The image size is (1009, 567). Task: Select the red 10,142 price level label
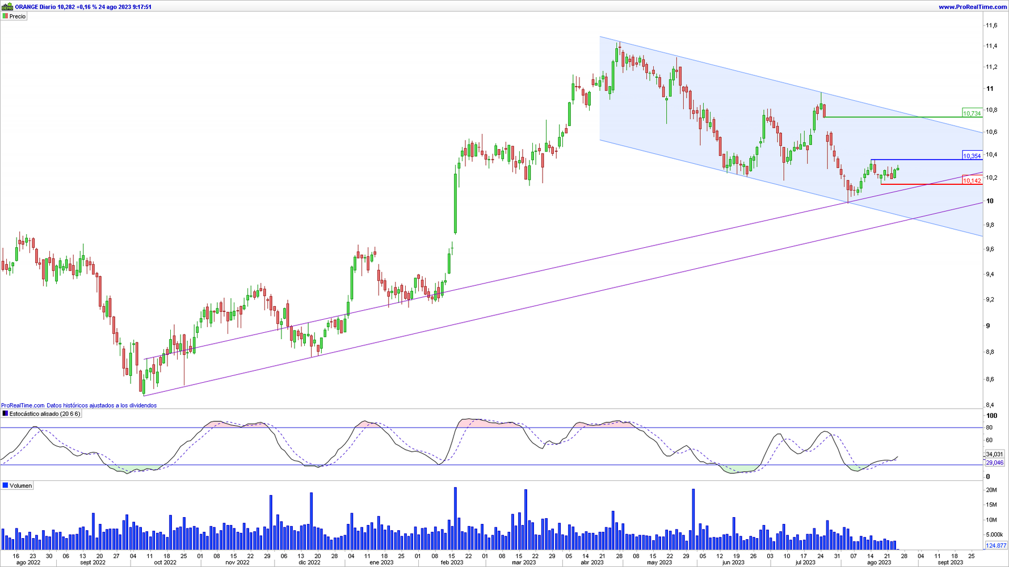pyautogui.click(x=972, y=181)
